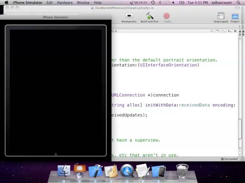Viewport: 245px width, 183px height.
Task: Click the Apple menu logo
Action: point(7,3)
